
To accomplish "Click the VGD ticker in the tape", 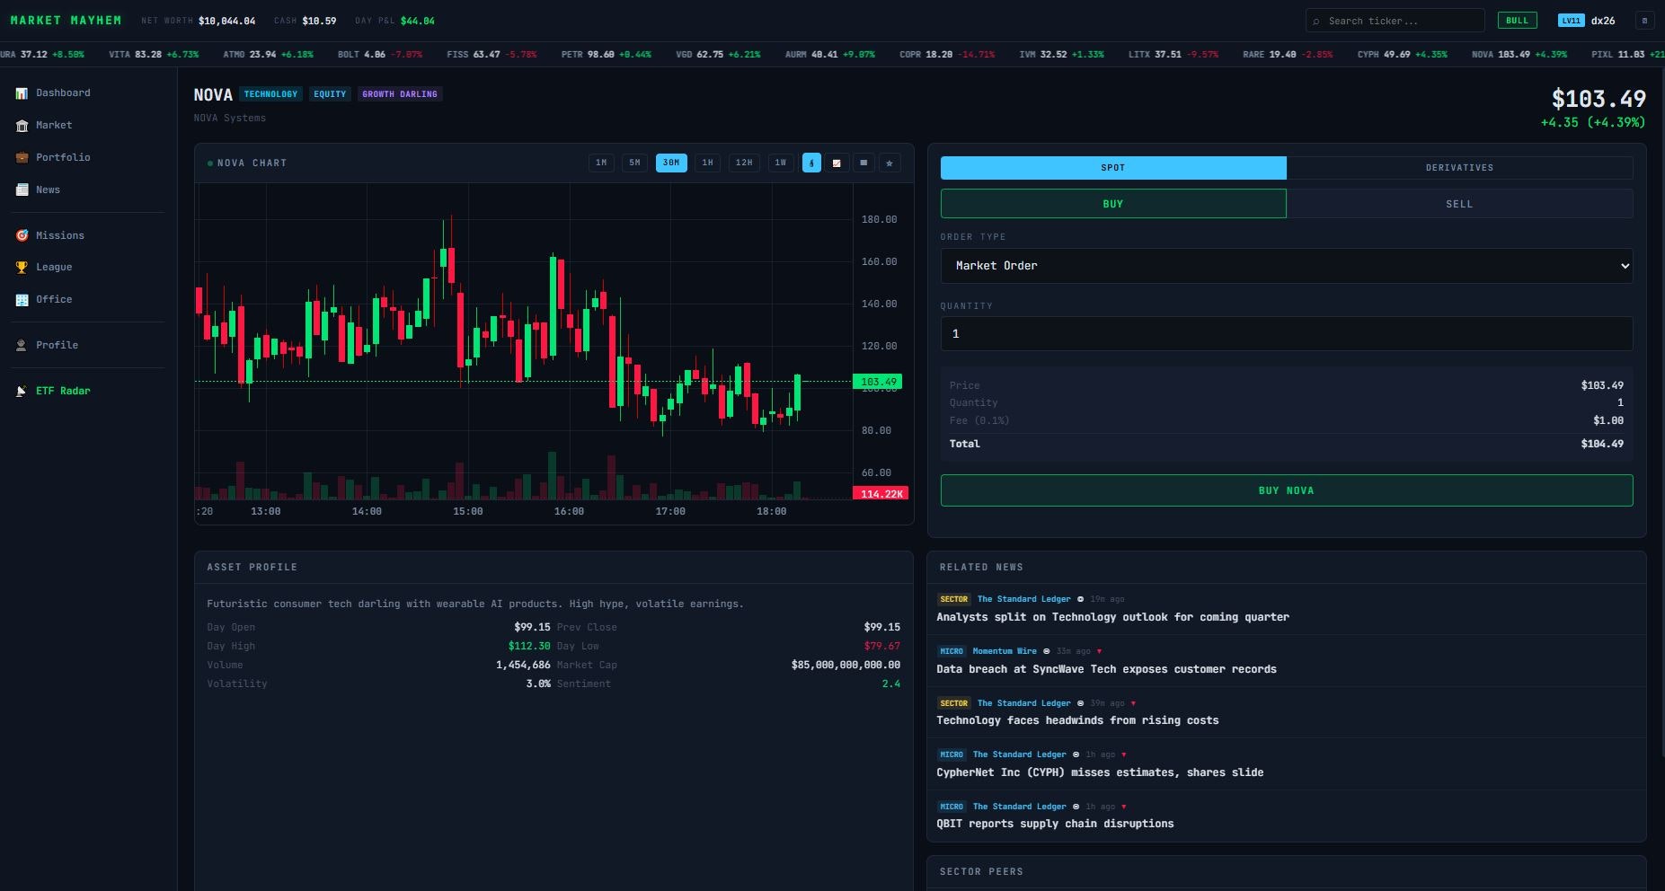I will tap(718, 55).
